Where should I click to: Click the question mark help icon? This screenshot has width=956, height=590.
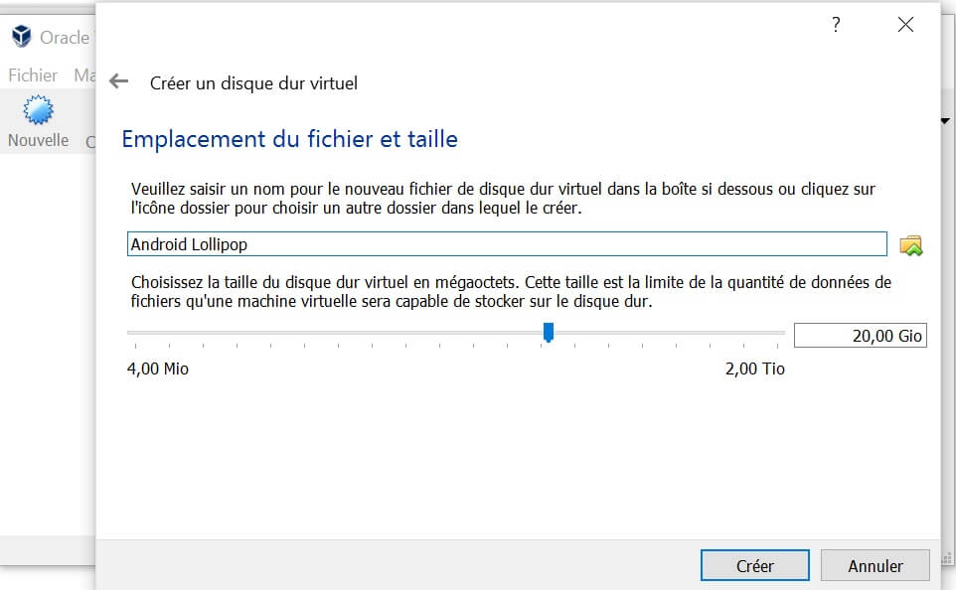click(x=836, y=25)
